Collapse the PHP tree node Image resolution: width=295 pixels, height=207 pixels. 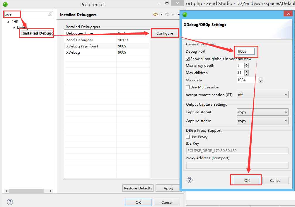[8, 22]
